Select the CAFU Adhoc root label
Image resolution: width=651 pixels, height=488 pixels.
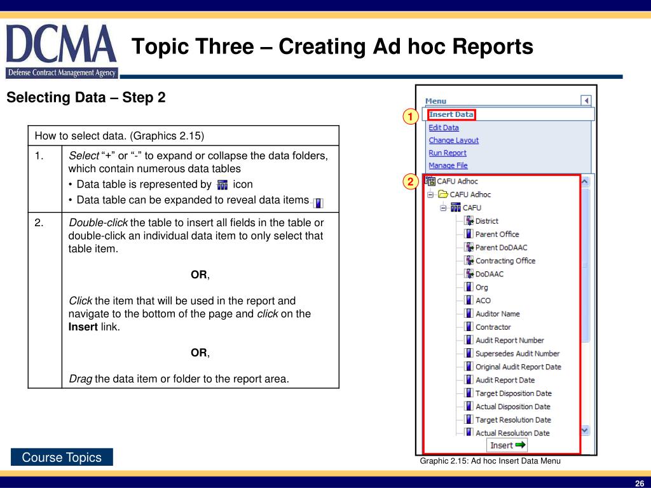point(457,181)
